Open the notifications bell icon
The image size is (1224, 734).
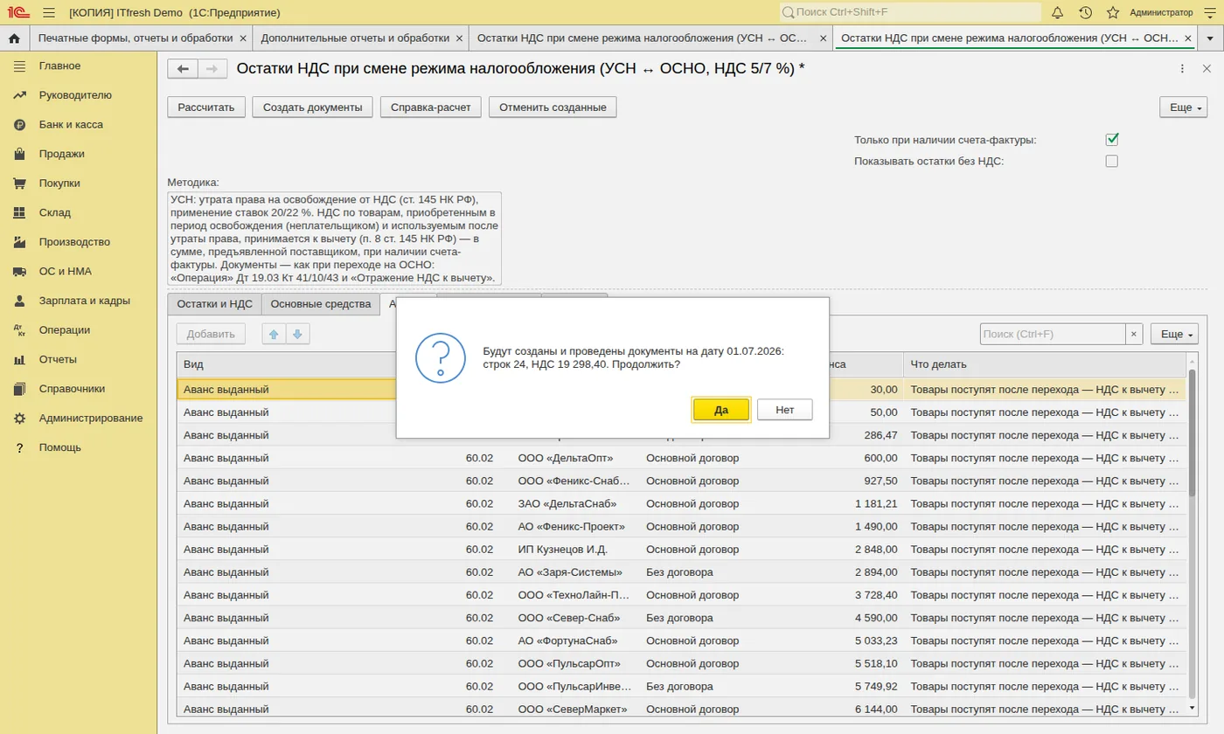(x=1057, y=12)
